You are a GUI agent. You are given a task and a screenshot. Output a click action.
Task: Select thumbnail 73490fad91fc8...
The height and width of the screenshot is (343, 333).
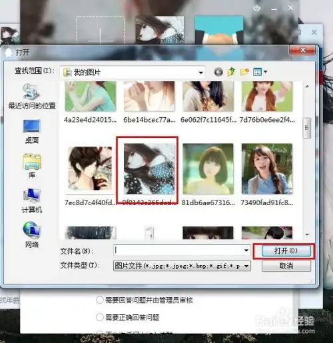coord(267,169)
